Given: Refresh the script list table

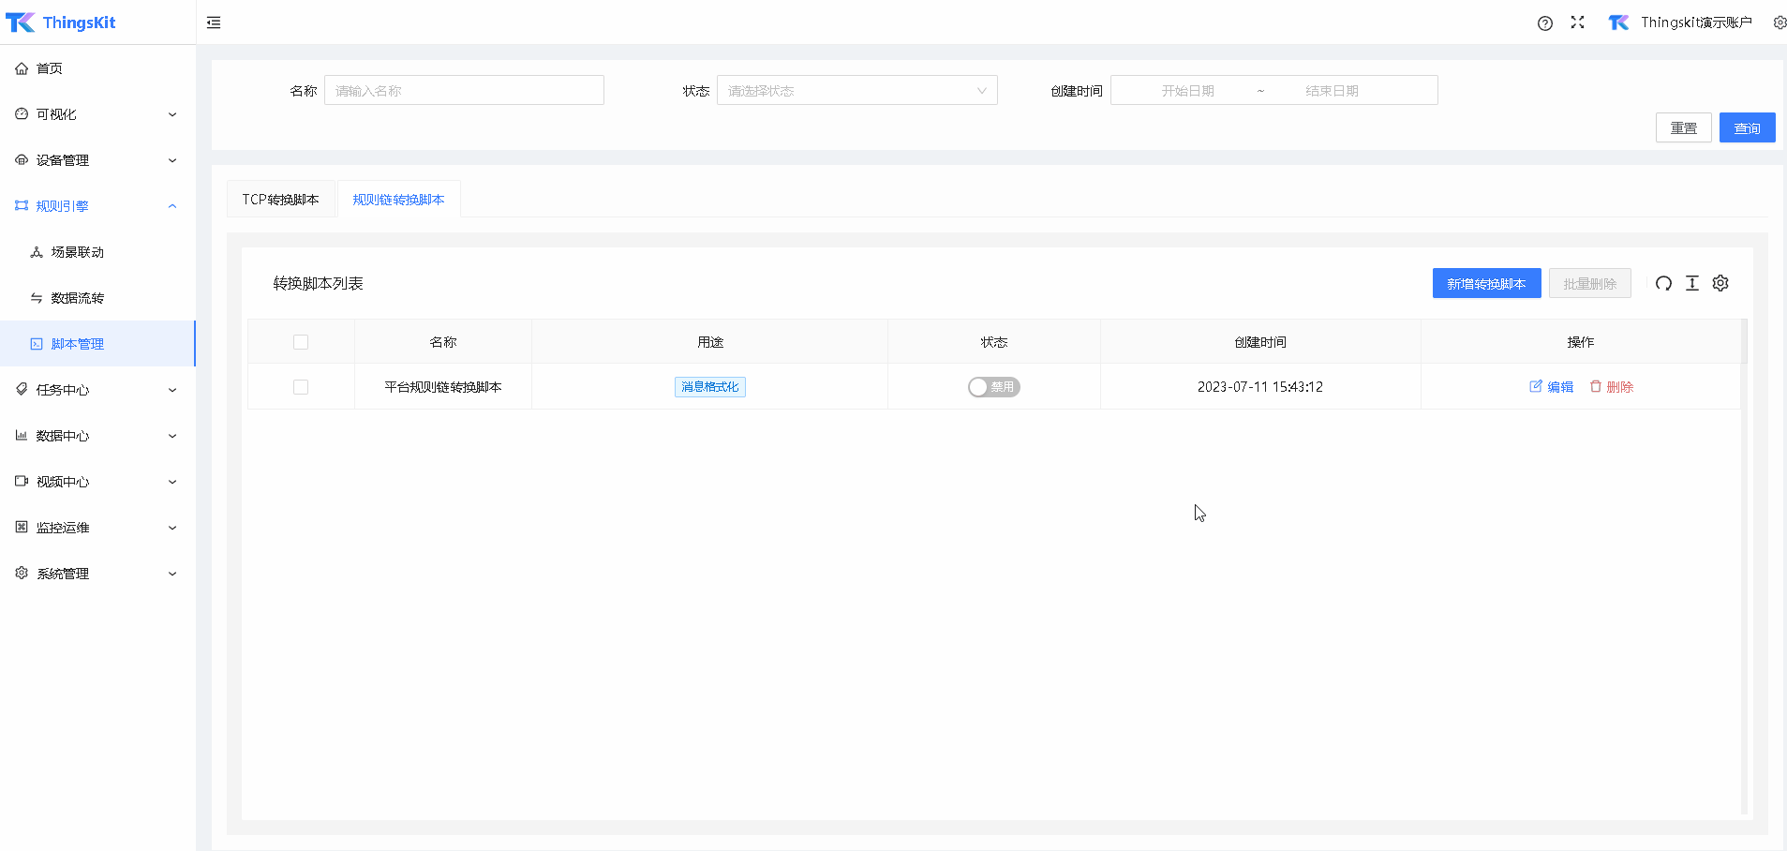Looking at the screenshot, I should (1663, 283).
